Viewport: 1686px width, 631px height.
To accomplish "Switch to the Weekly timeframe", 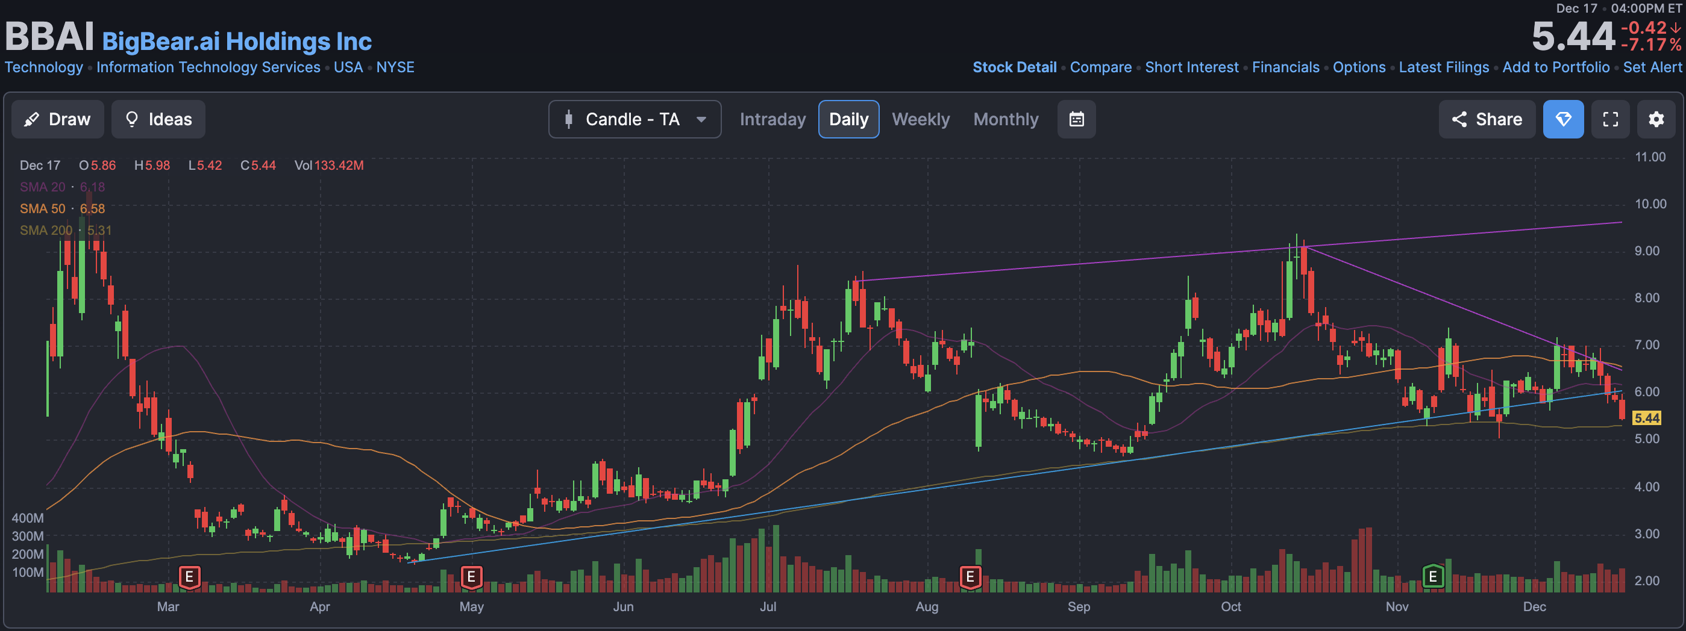I will [920, 119].
